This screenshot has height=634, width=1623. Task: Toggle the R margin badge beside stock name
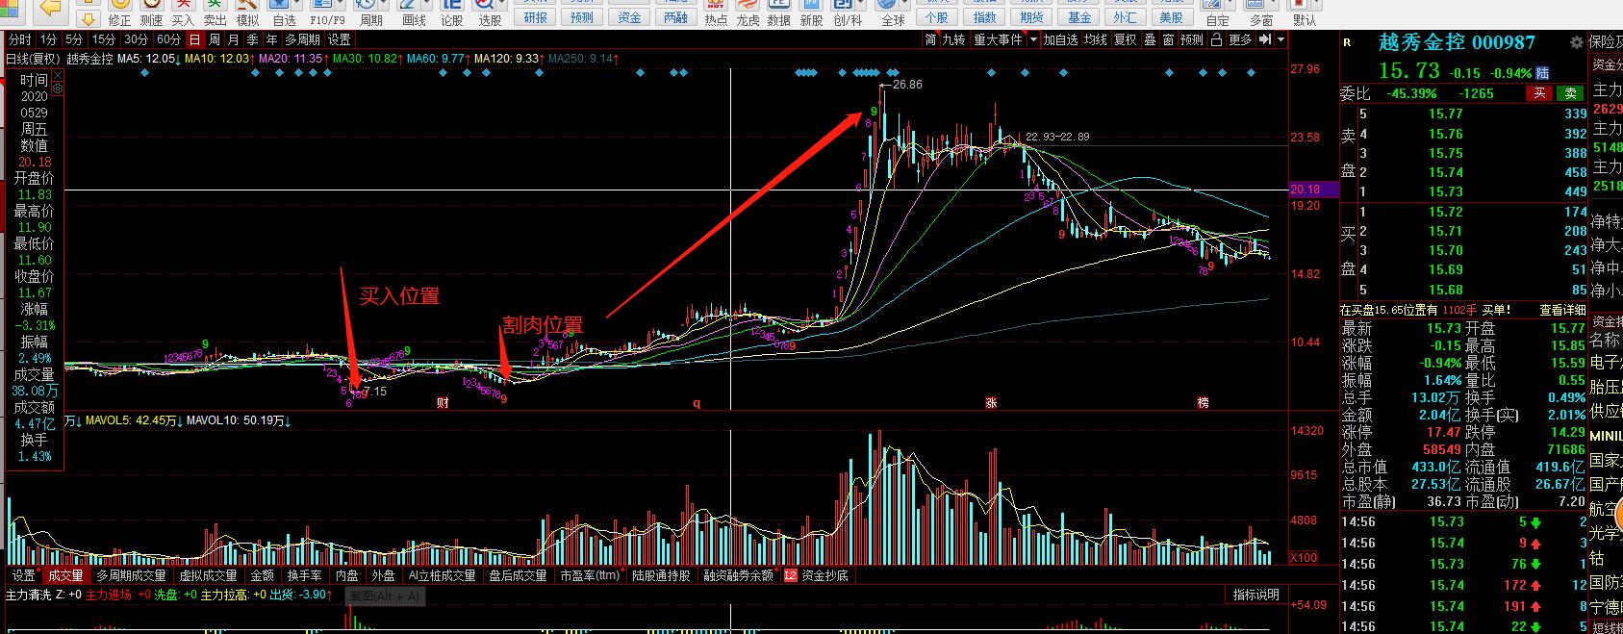pos(1347,42)
